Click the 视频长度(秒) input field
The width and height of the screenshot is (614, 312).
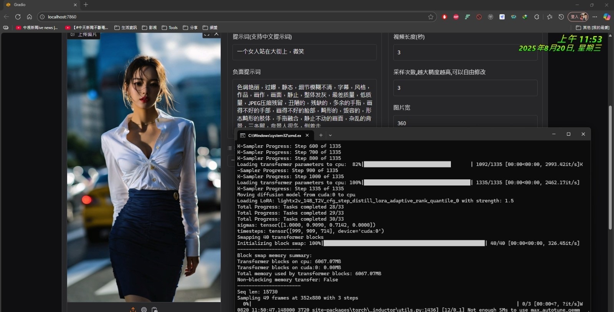[465, 53]
